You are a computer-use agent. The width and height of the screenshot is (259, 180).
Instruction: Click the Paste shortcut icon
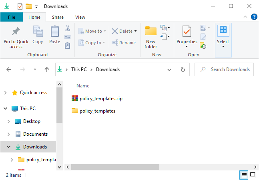[x=68, y=45]
